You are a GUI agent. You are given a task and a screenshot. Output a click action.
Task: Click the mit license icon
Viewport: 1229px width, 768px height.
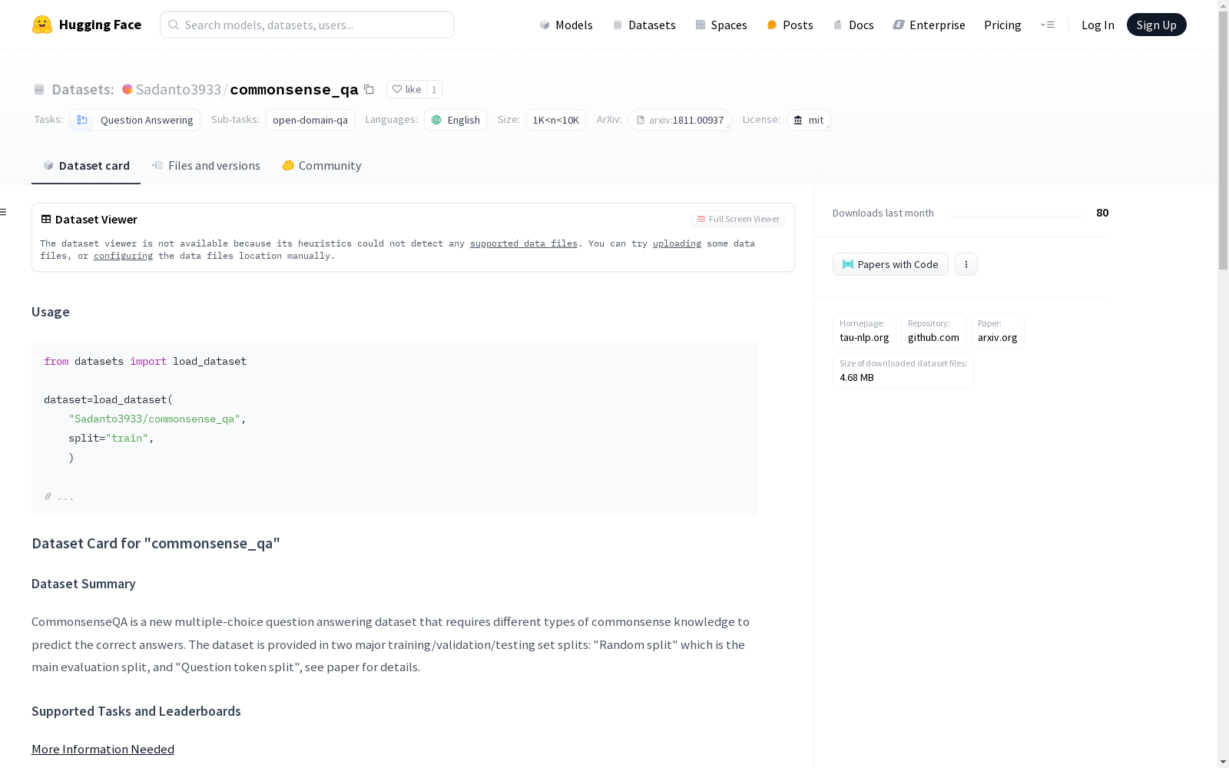click(x=798, y=120)
